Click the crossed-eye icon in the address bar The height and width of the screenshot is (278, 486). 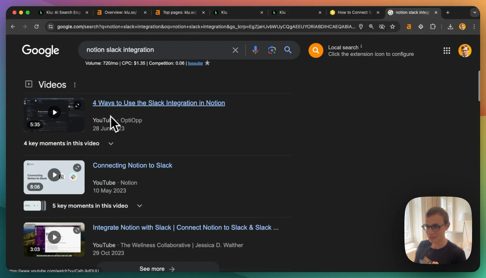(x=382, y=27)
